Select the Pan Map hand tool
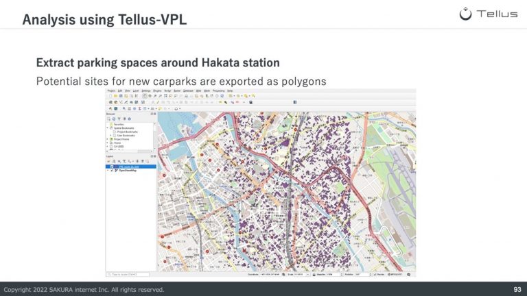Image resolution: width=527 pixels, height=296 pixels. tap(145, 96)
